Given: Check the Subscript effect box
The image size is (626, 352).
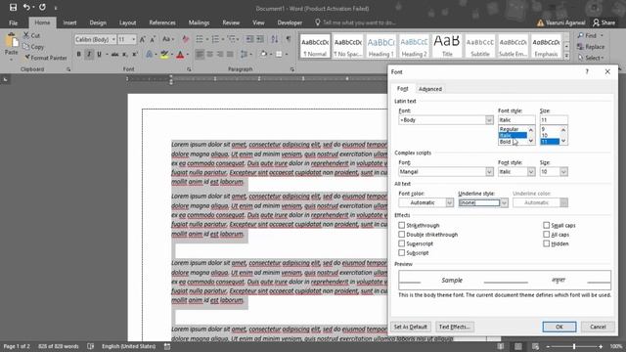Looking at the screenshot, I should (x=401, y=252).
